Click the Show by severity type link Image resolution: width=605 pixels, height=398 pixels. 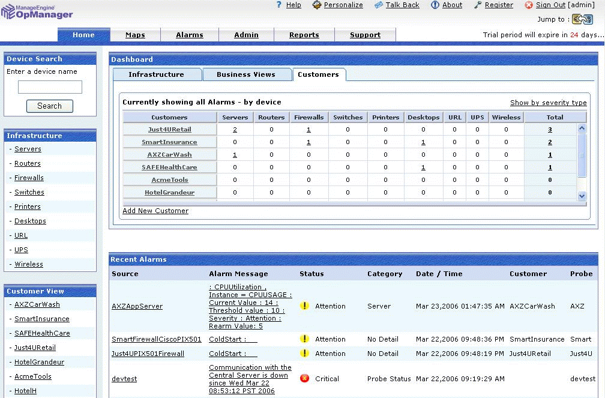click(549, 103)
